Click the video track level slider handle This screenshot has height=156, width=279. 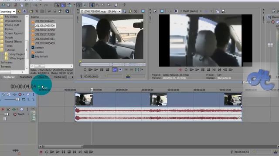[x=17, y=100]
